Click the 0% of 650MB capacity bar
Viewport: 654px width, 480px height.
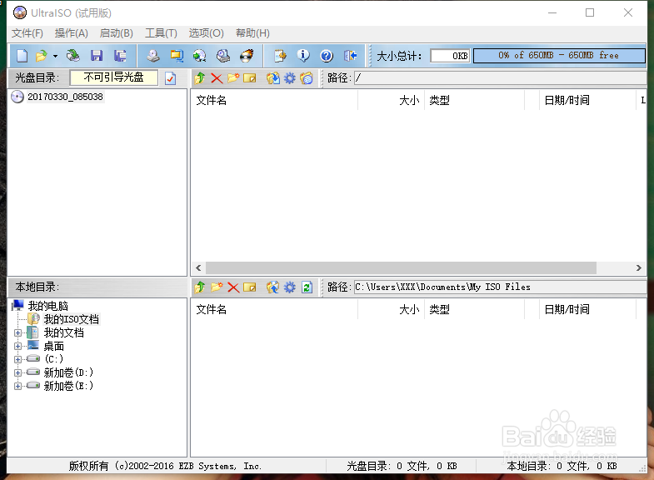559,56
